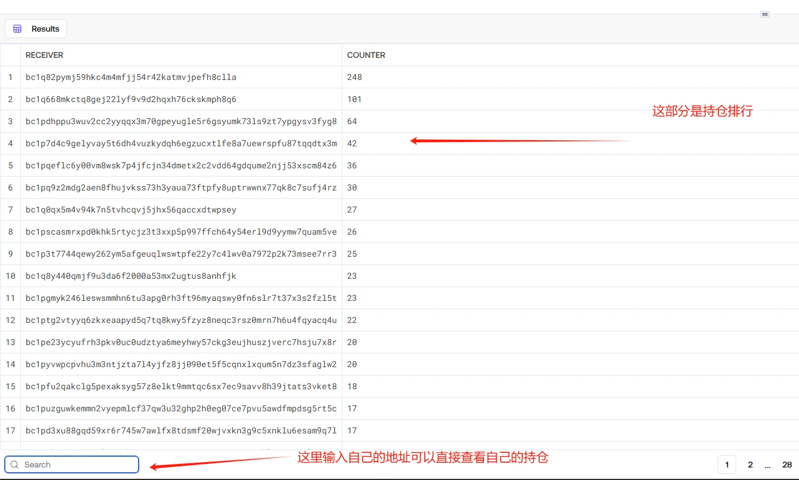Jump to last page 28
Viewport: 799px width, 480px height.
(786, 464)
